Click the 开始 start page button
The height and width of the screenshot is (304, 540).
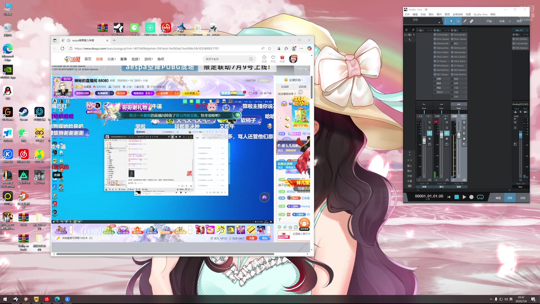[489, 21]
